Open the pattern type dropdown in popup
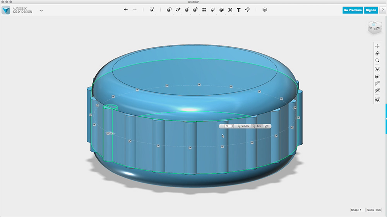This screenshot has width=387, height=217. click(x=267, y=126)
